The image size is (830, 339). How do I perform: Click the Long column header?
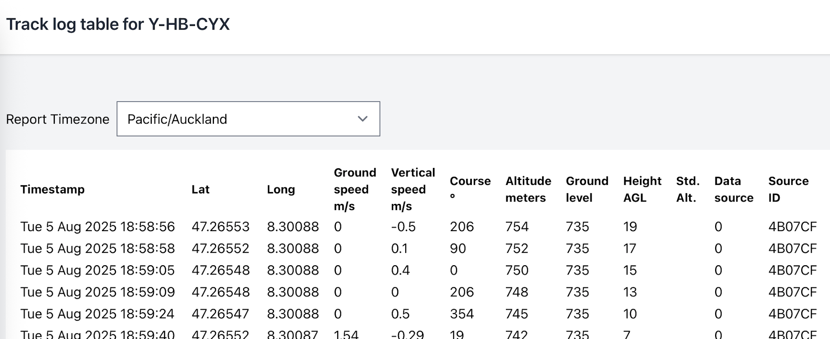281,189
